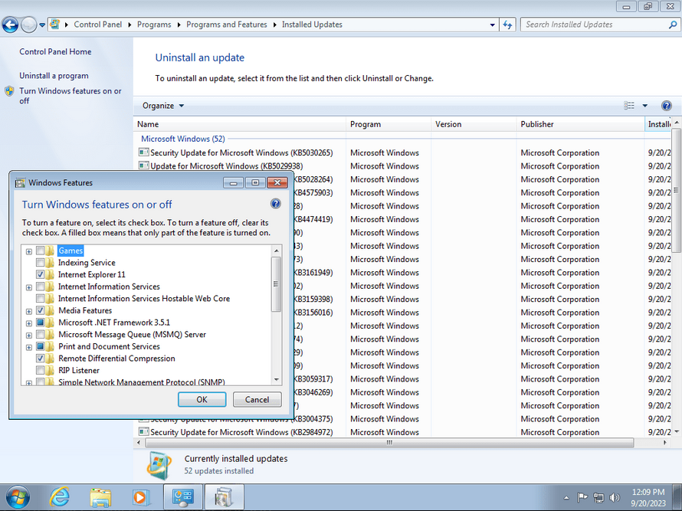682x511 pixels.
Task: Open the Organize menu
Action: click(x=163, y=106)
